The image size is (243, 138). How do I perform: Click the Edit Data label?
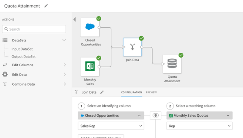tap(19, 74)
